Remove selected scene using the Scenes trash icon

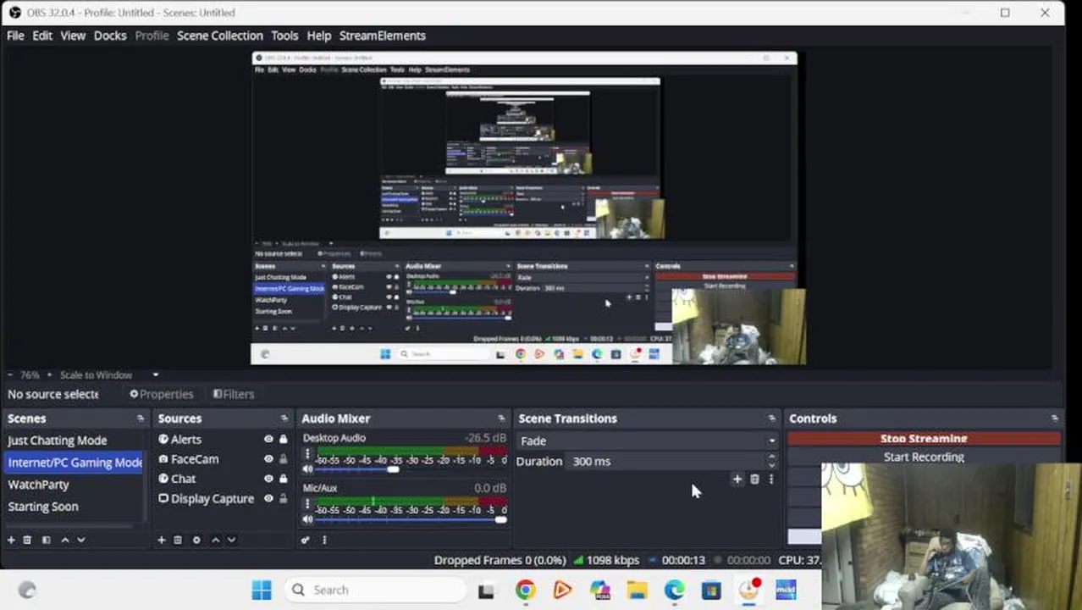click(27, 540)
